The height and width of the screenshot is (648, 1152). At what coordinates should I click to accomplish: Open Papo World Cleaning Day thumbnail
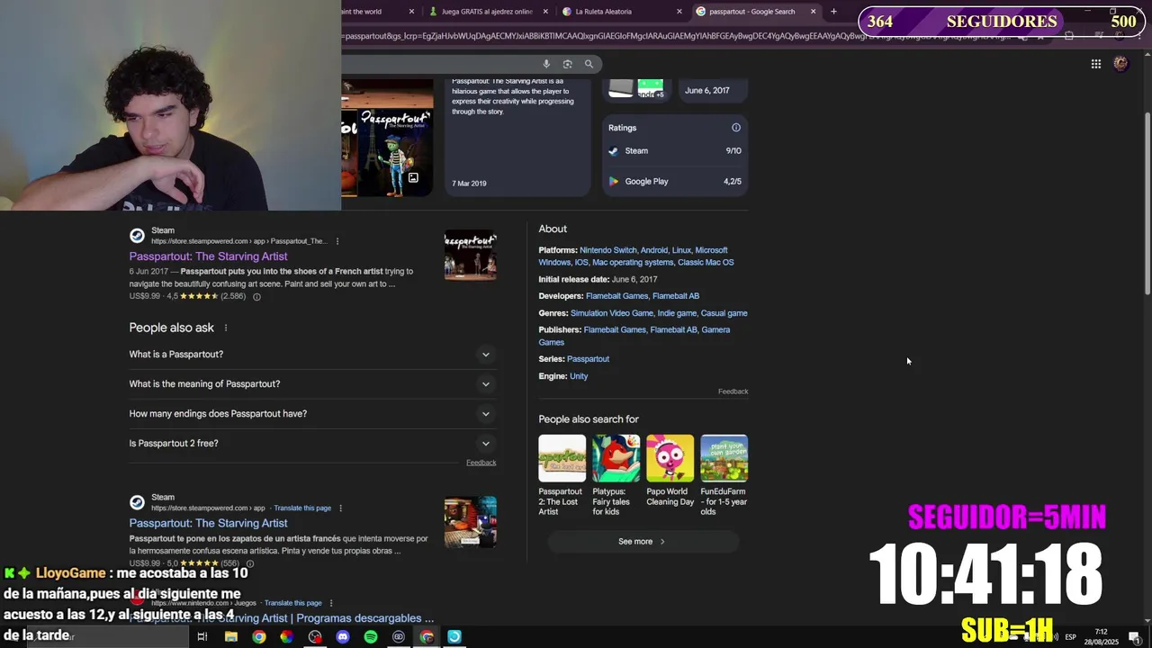[670, 458]
